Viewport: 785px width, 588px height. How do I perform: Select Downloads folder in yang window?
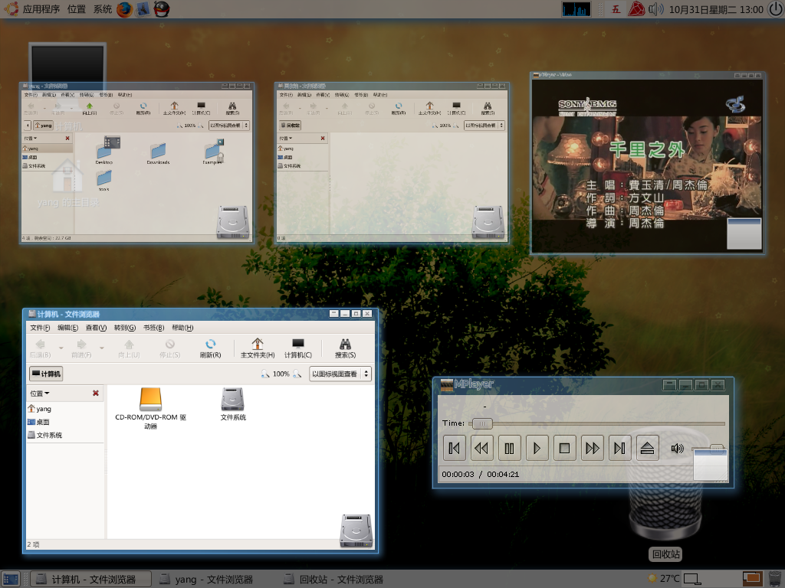click(158, 153)
